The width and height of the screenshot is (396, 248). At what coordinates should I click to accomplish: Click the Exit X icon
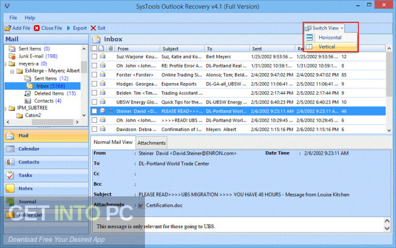[93, 28]
